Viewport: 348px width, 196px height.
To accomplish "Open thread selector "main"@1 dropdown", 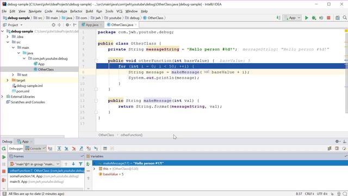I will click(x=35, y=164).
